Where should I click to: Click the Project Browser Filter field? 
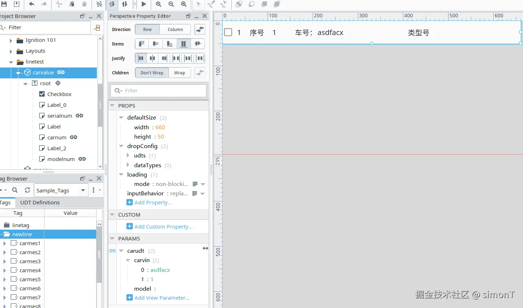[45, 27]
